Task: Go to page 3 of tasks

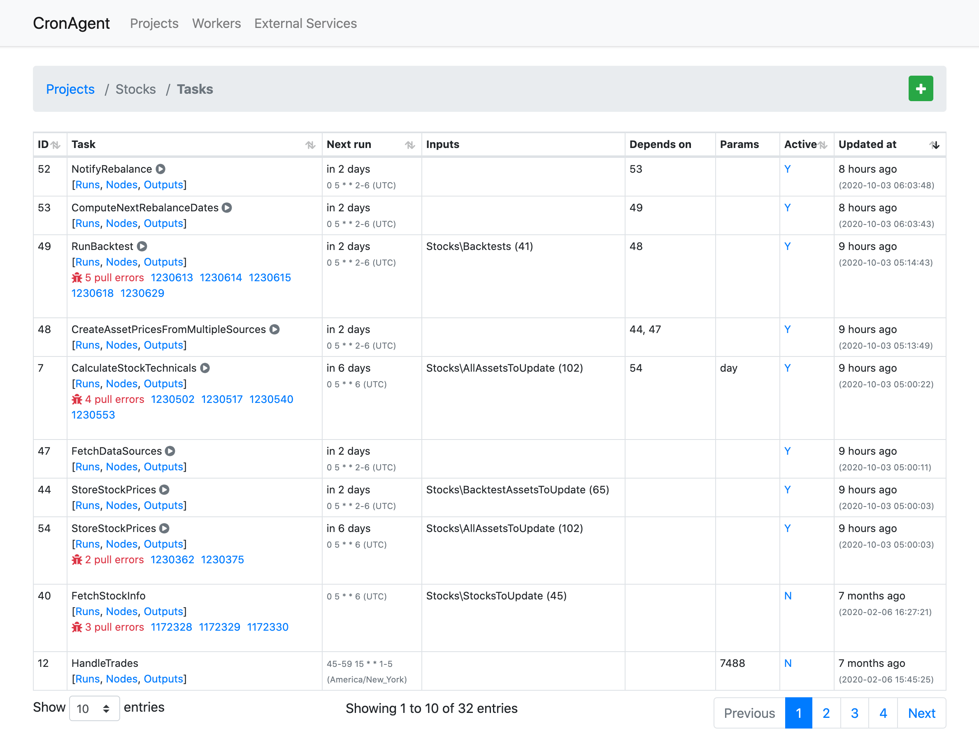Action: [854, 713]
